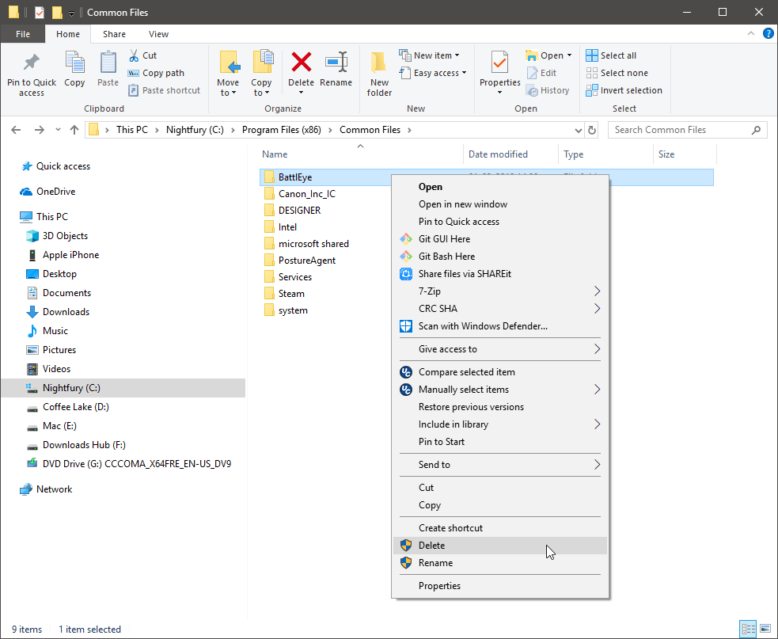Open the Help question mark icon

click(768, 33)
